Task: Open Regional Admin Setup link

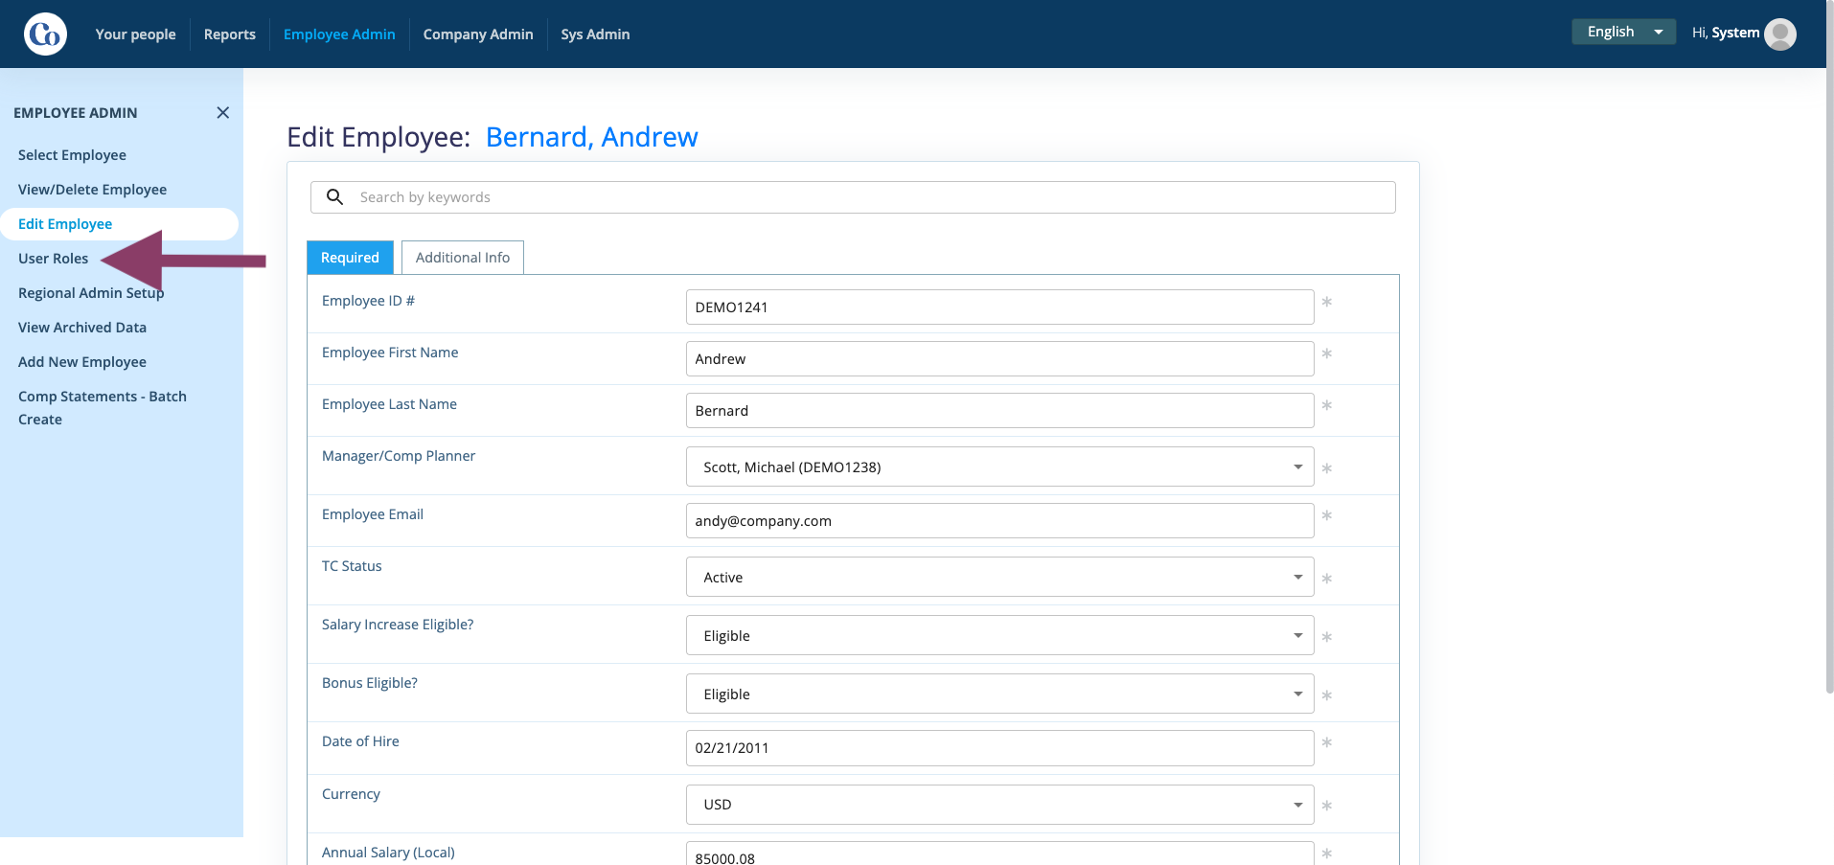Action: [x=91, y=293]
